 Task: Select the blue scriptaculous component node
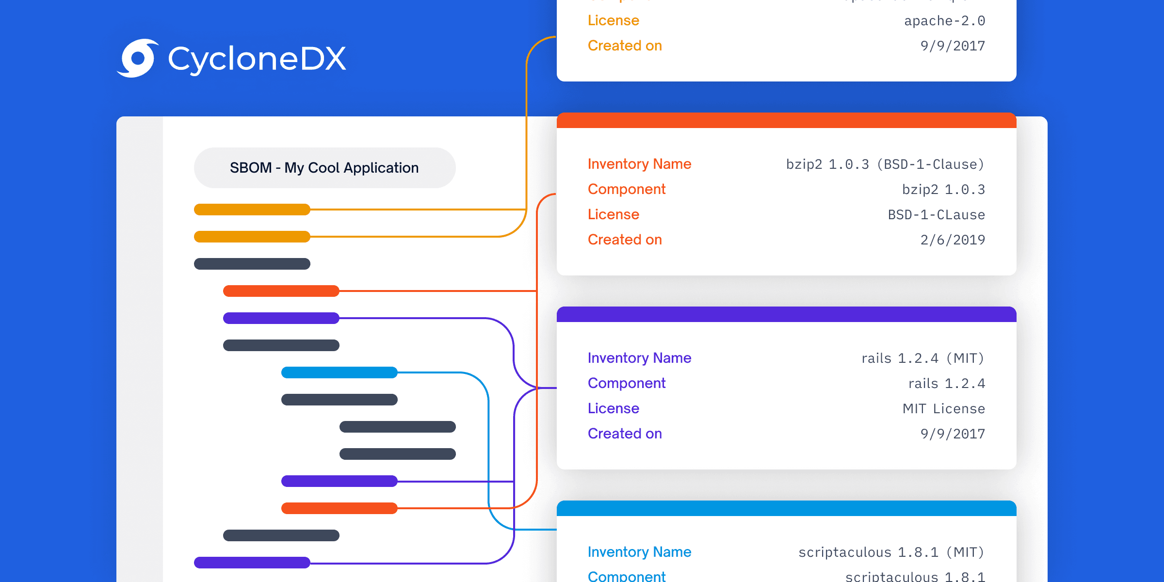tap(339, 372)
